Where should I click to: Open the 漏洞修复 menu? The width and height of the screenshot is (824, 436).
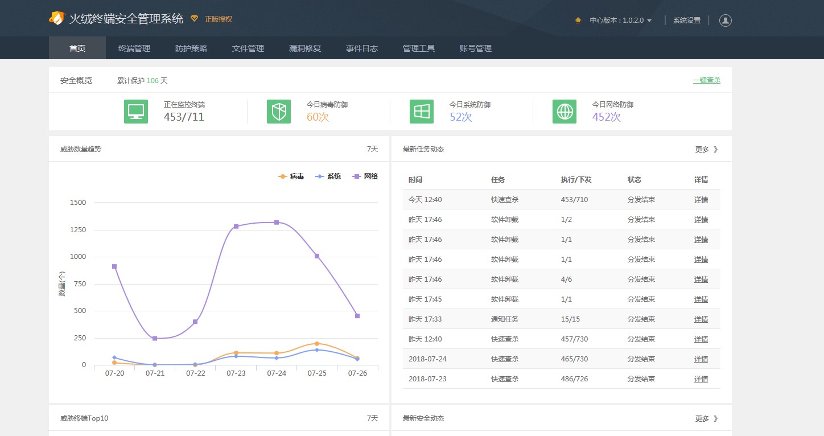click(x=305, y=48)
